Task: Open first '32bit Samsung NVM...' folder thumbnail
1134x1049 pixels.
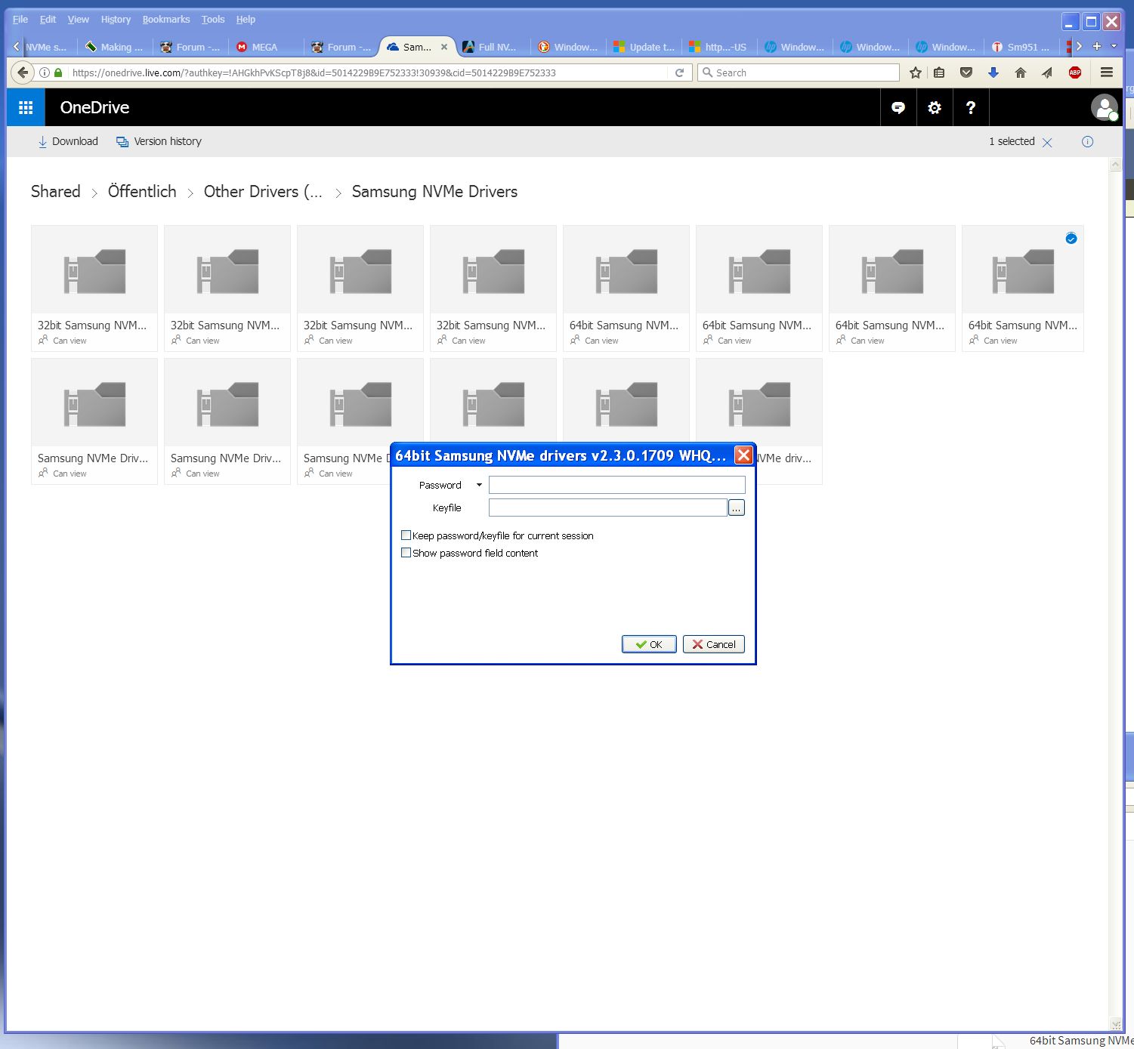Action: [94, 270]
